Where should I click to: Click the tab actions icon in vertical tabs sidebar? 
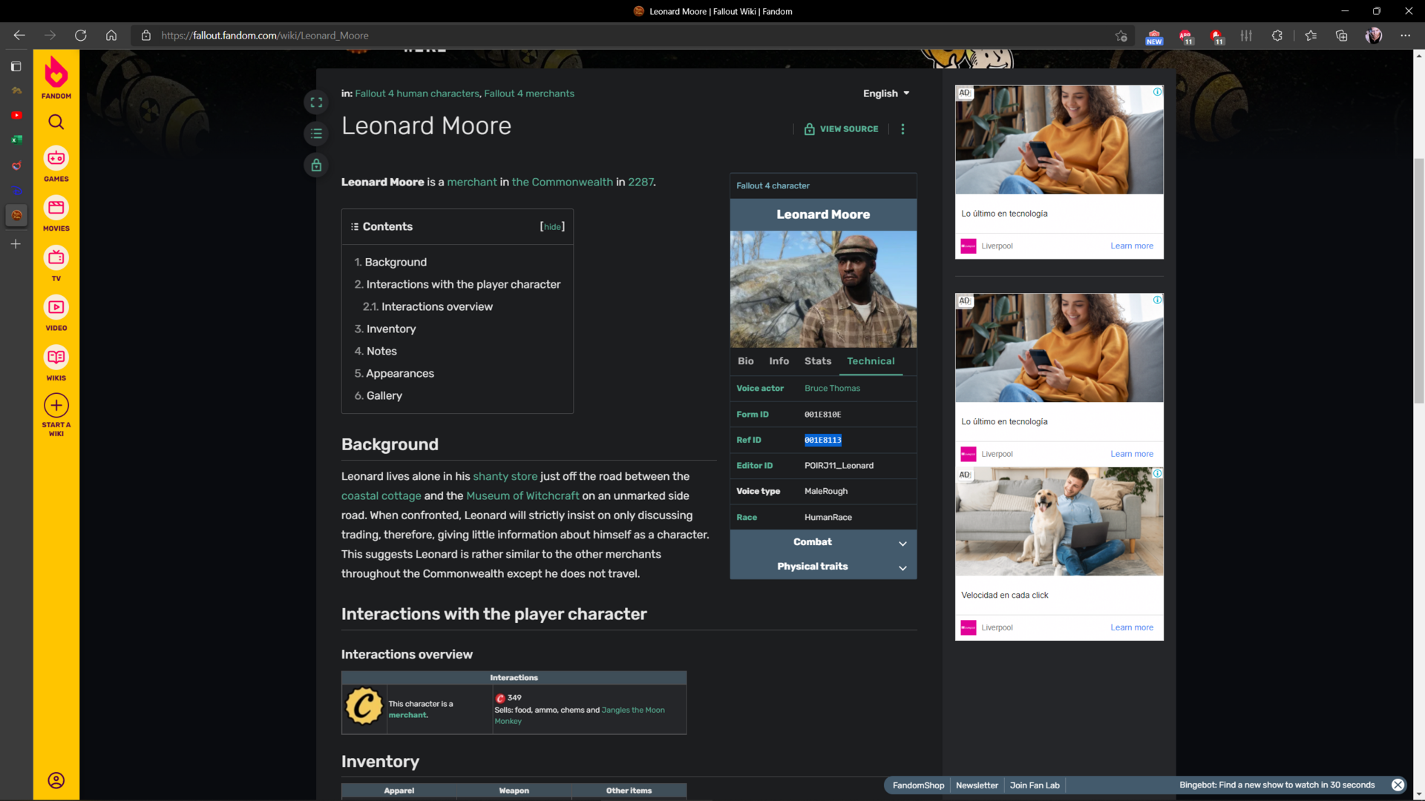click(16, 67)
